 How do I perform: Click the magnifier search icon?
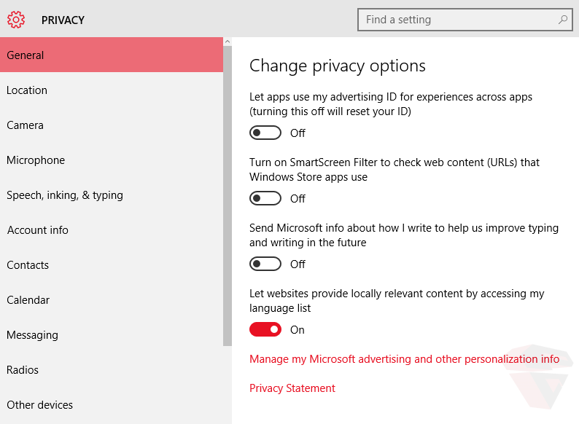click(563, 20)
